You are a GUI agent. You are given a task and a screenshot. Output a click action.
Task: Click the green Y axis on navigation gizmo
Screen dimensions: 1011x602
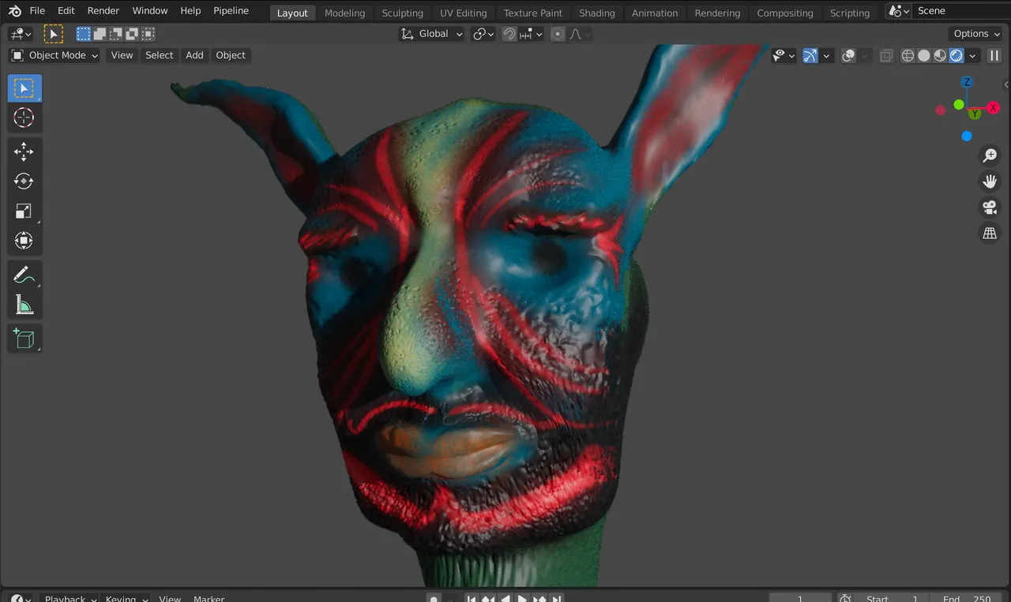click(975, 114)
